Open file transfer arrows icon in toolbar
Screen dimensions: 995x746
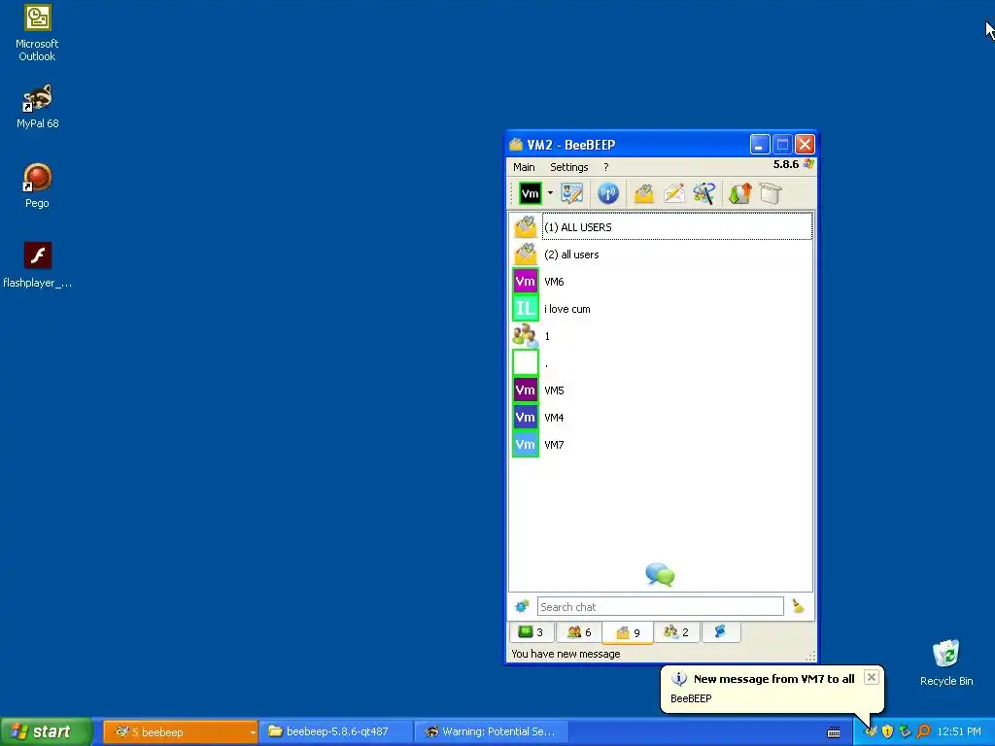[739, 193]
